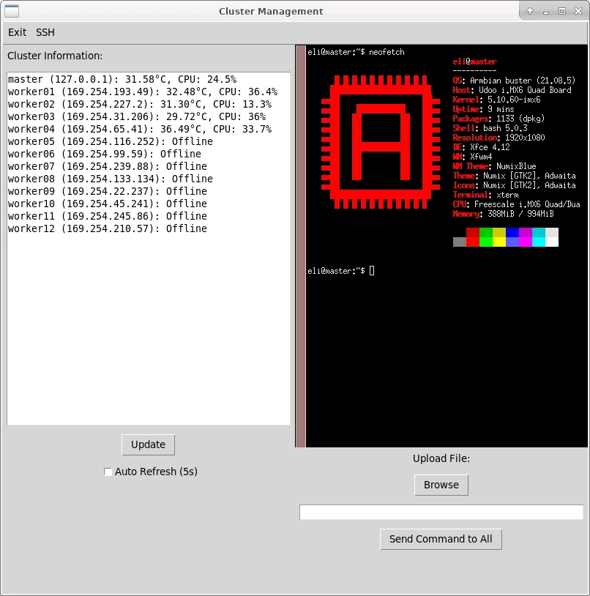Select worker04 in the cluster list
Viewport: 590px width, 596px height.
coord(140,129)
